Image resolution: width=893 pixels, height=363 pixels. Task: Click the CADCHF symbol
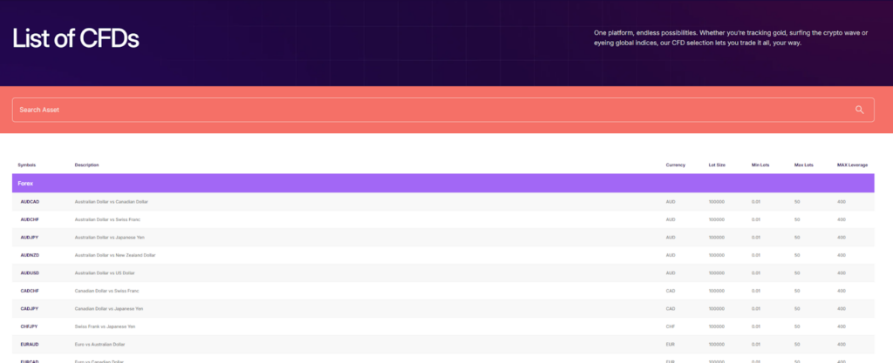pyautogui.click(x=30, y=291)
